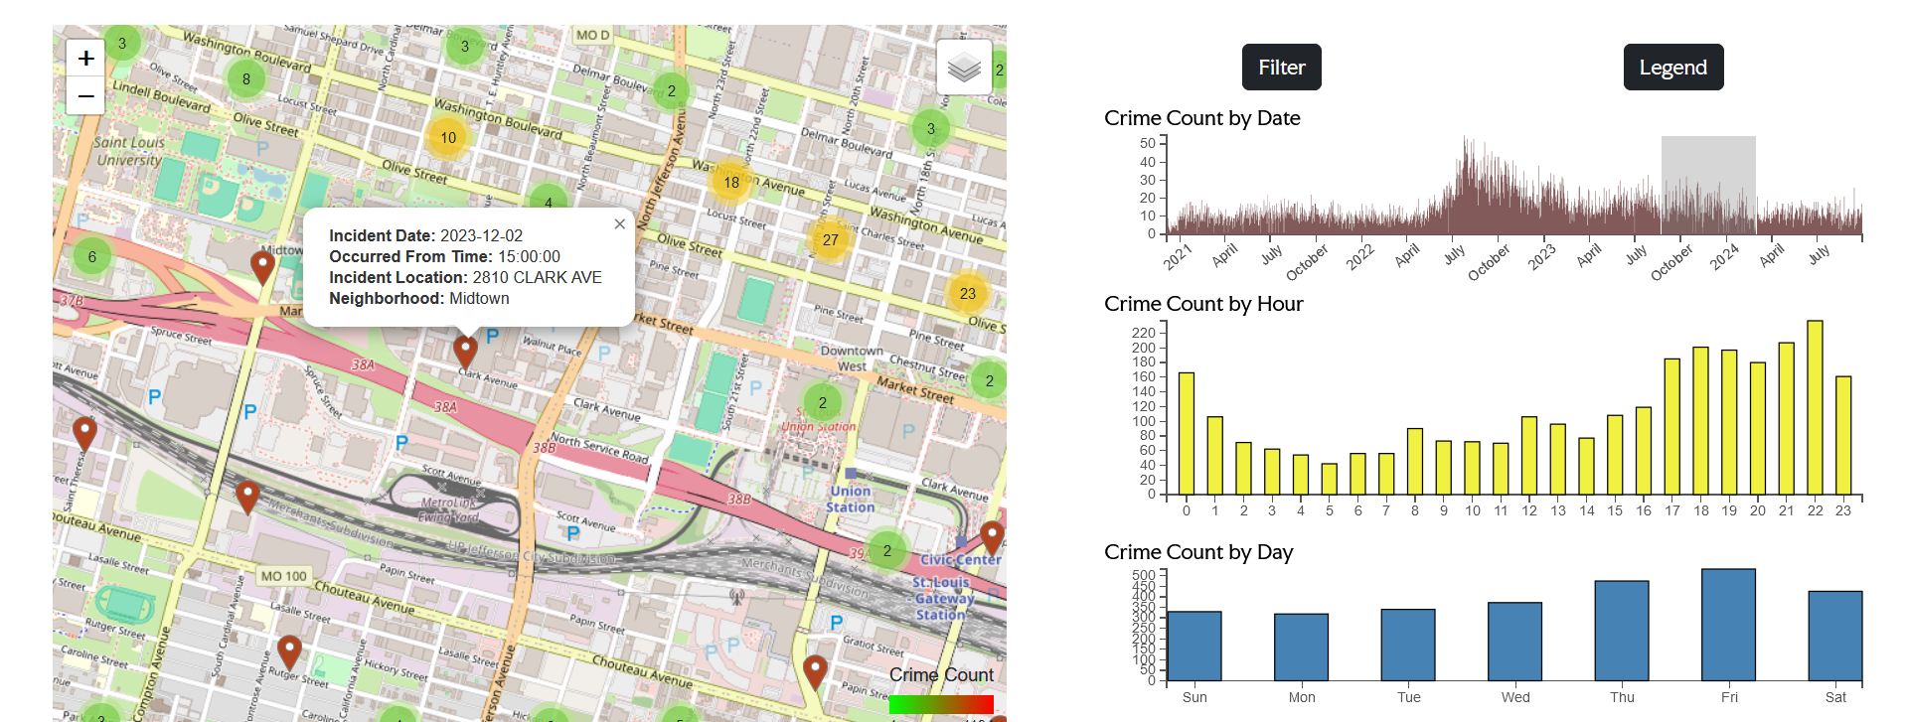Image resolution: width=1907 pixels, height=722 pixels.
Task: Expand the green cluster showing 8
Action: (x=246, y=79)
